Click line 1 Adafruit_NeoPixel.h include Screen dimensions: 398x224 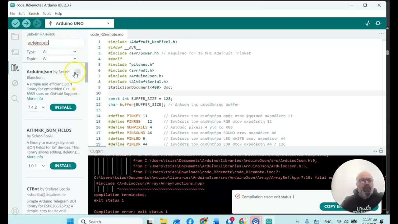point(143,42)
